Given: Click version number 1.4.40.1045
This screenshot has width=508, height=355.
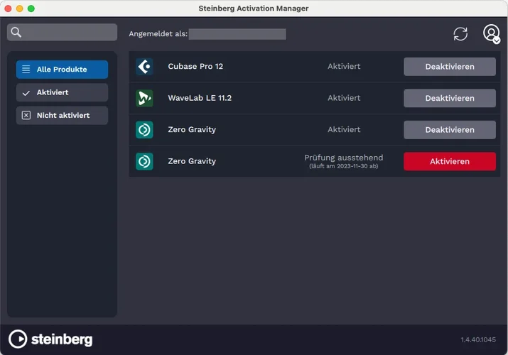Looking at the screenshot, I should point(478,339).
